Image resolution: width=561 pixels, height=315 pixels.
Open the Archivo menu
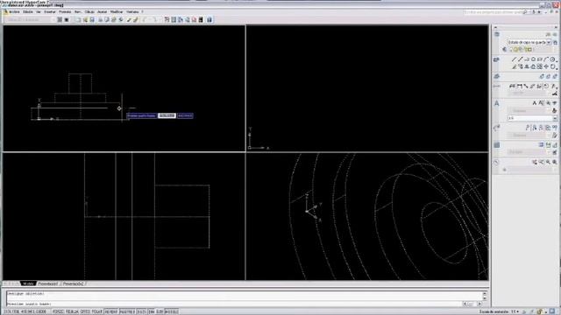tap(14, 11)
